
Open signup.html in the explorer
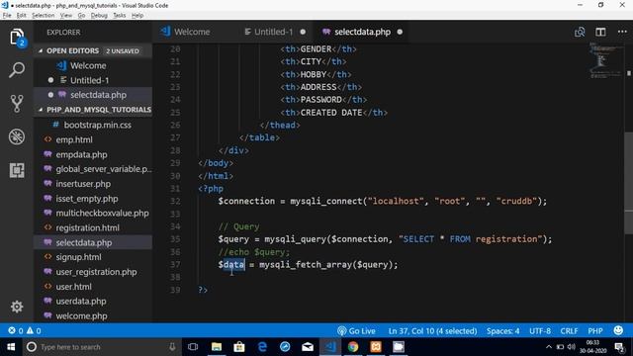click(x=93, y=257)
